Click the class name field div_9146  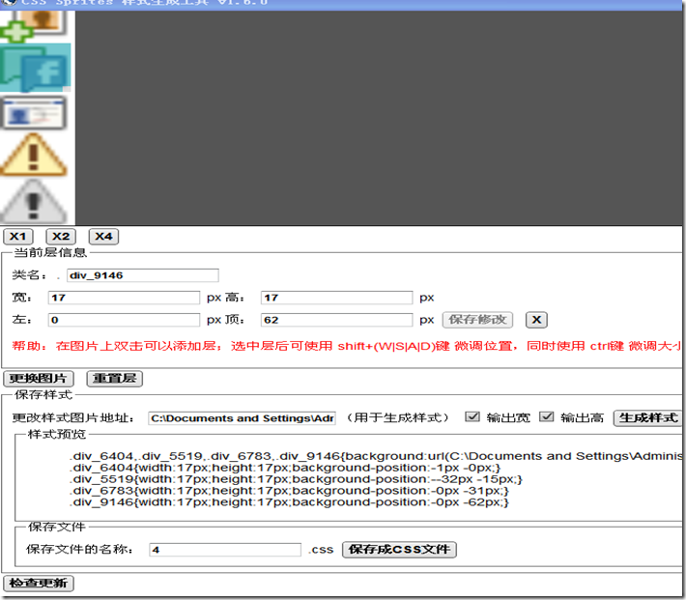(x=143, y=275)
